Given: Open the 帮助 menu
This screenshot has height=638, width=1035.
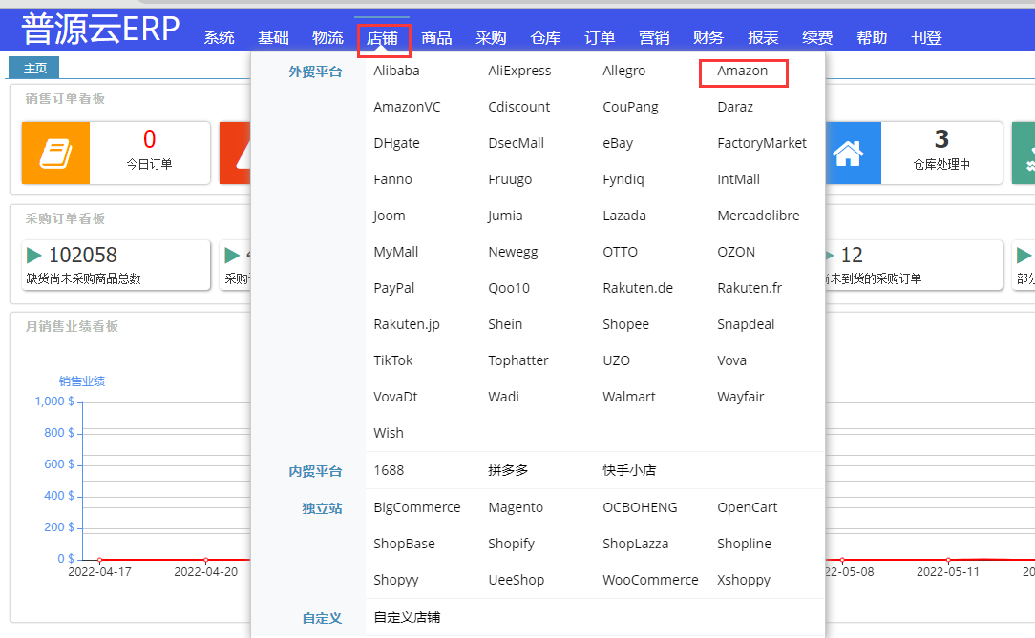Looking at the screenshot, I should [x=872, y=37].
